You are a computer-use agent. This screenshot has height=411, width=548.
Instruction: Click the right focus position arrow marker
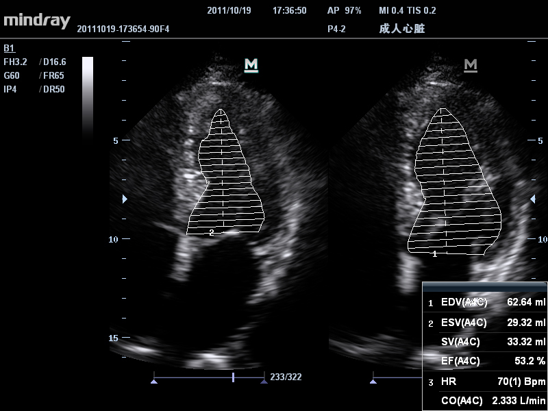click(533, 199)
